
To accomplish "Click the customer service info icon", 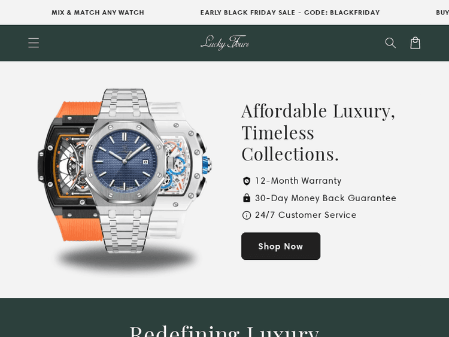I will pyautogui.click(x=246, y=215).
